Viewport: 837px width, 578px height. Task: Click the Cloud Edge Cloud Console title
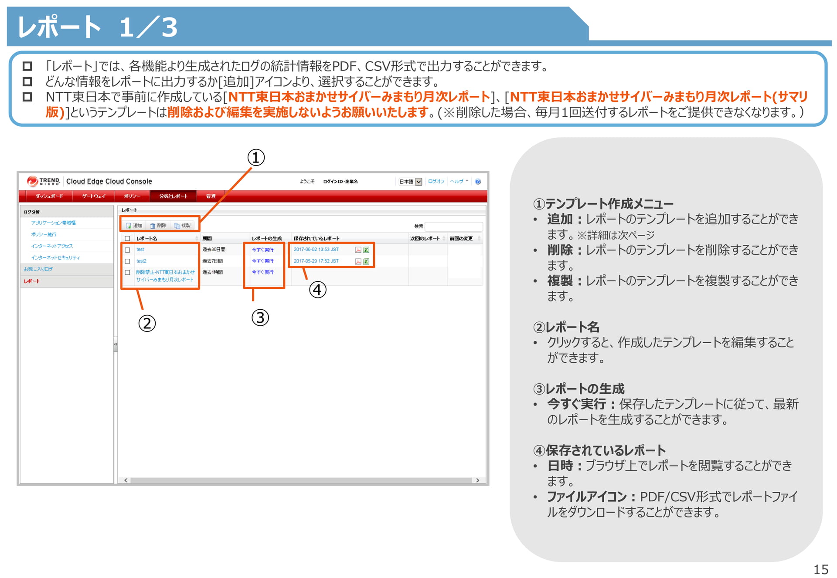pos(109,182)
